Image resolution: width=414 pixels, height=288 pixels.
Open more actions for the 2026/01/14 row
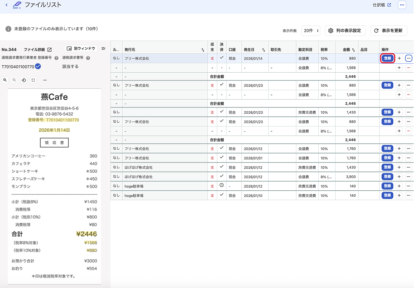[x=409, y=58]
